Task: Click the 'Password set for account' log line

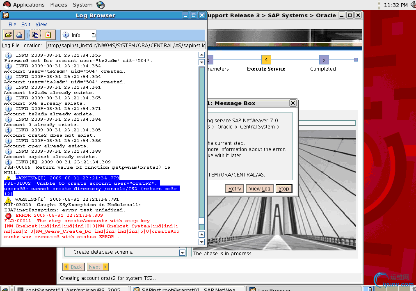Action: [78, 61]
